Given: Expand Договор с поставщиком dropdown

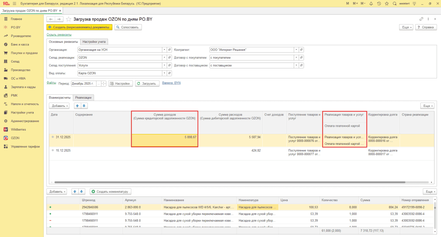Looking at the screenshot, I should pos(296,65).
